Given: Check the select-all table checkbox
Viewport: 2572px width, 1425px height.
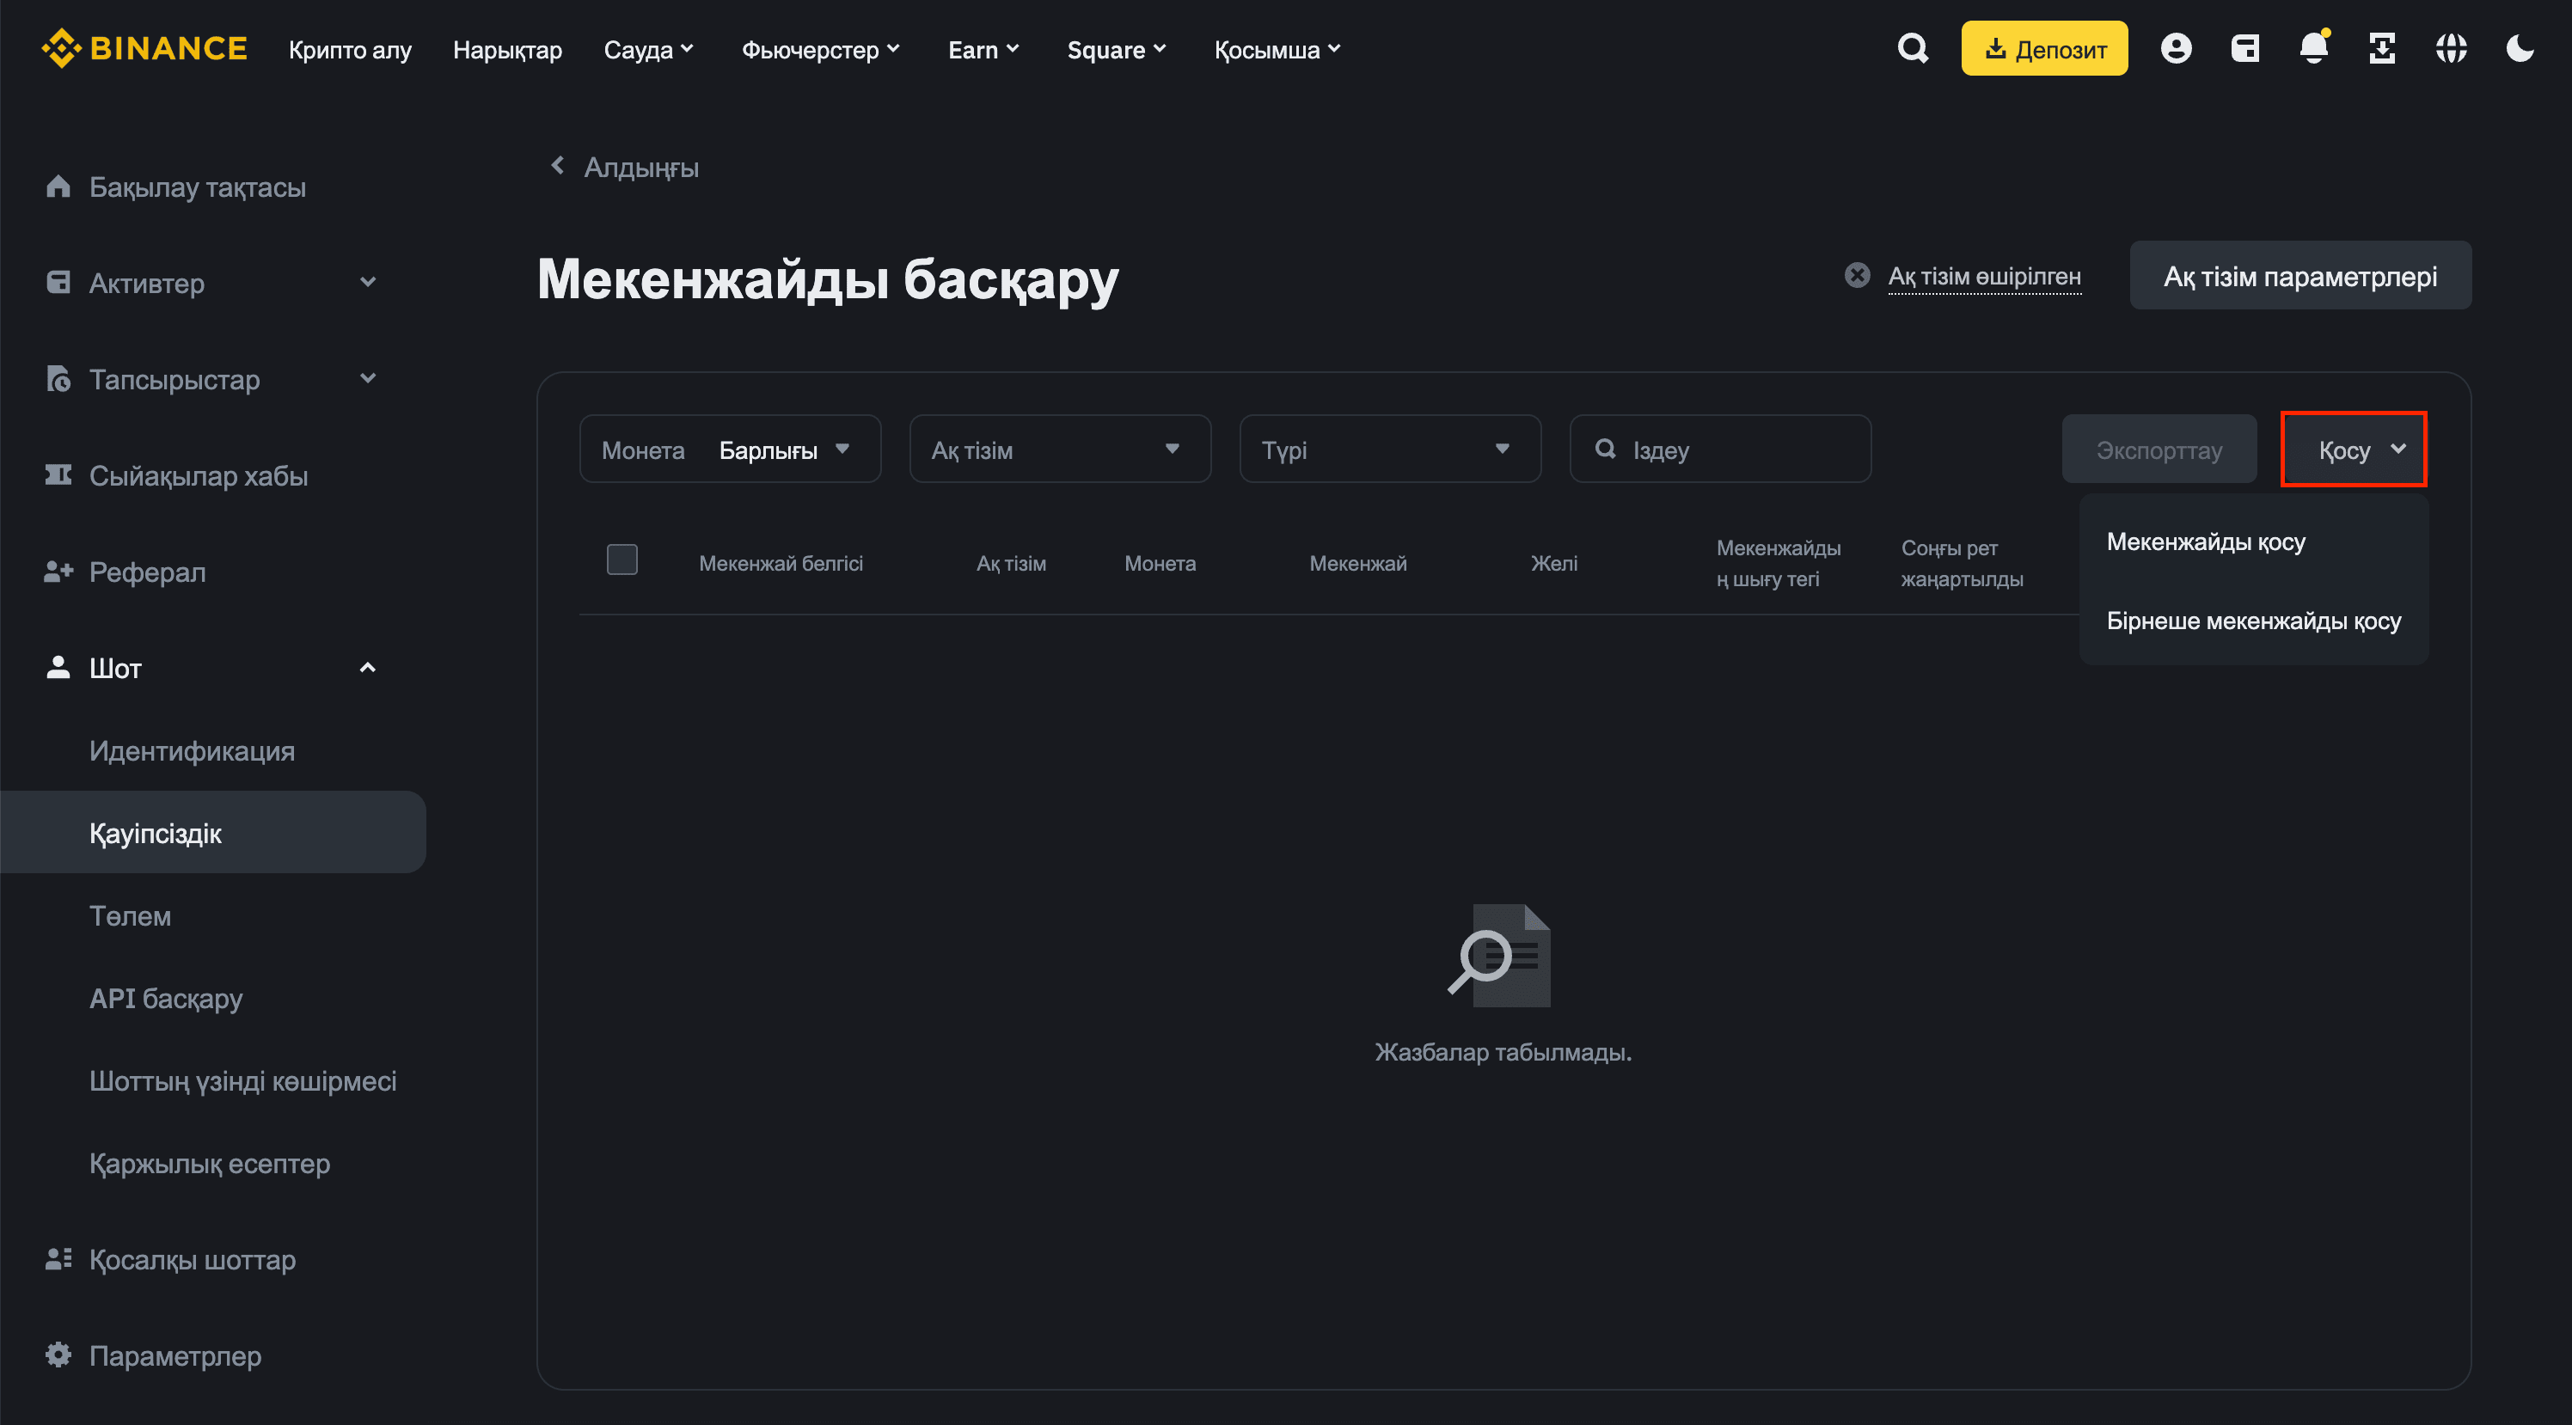Looking at the screenshot, I should (x=622, y=560).
